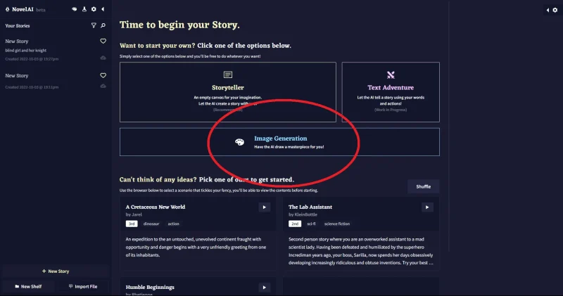This screenshot has width=563, height=296.
Task: Favorite the blind girl and her knight story
Action: click(103, 41)
